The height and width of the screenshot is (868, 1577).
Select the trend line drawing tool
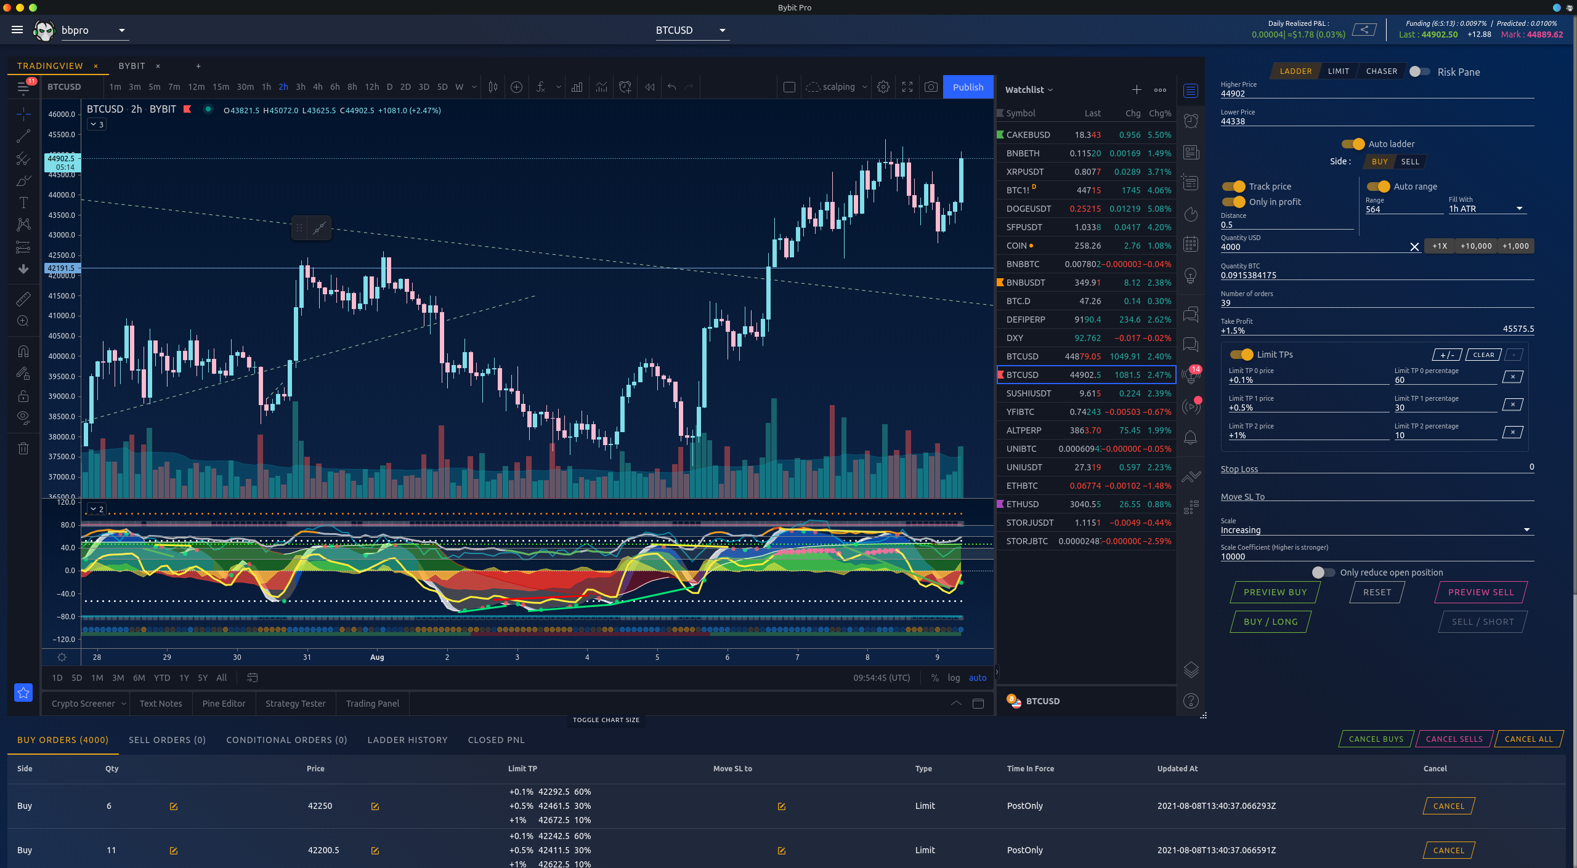[23, 136]
